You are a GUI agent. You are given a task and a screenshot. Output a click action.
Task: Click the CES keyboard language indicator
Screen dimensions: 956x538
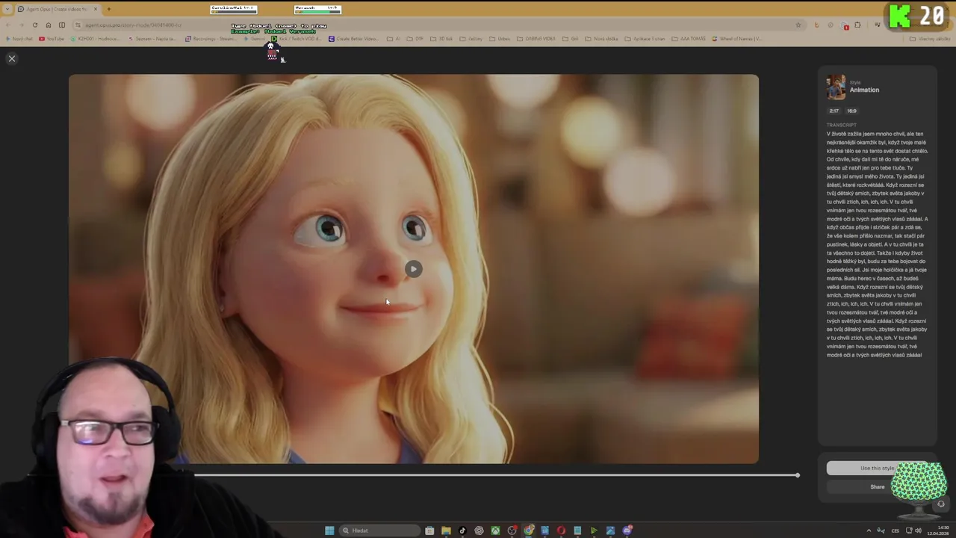(895, 531)
